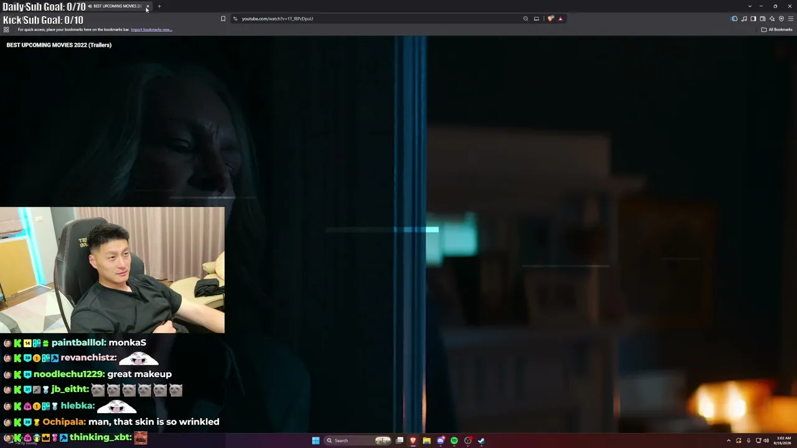
Task: Open the Brave Wallet icon
Action: (763, 19)
